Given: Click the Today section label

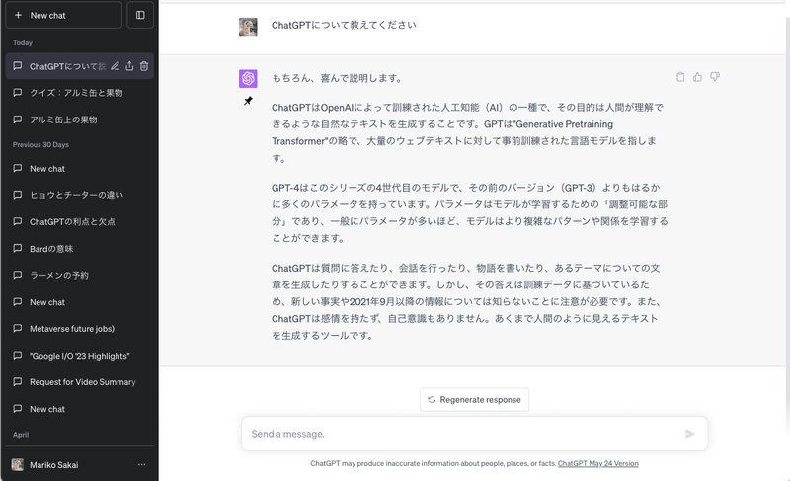Looking at the screenshot, I should pyautogui.click(x=23, y=42).
